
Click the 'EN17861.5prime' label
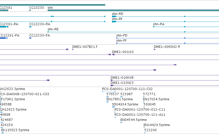click(120, 99)
